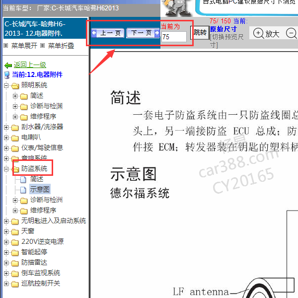
Task: Click the 返回上一级 link
Action: [30, 65]
